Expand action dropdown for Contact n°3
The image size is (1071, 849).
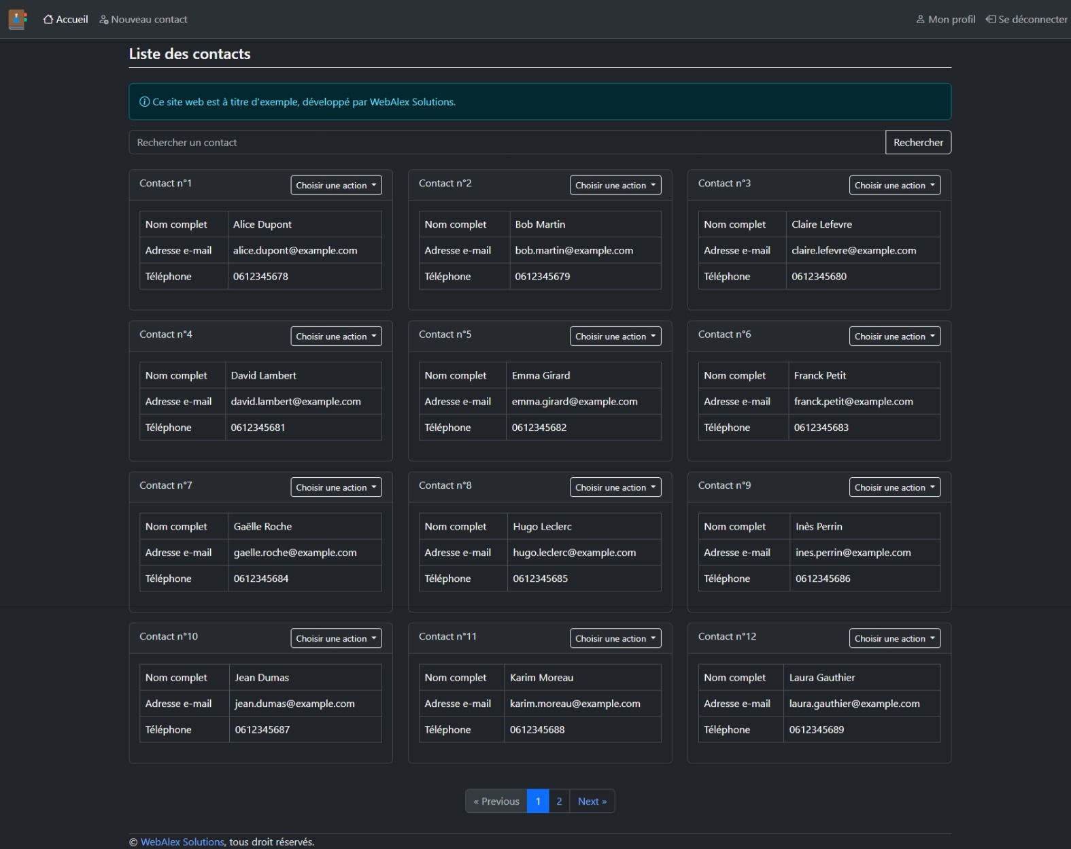pyautogui.click(x=894, y=186)
